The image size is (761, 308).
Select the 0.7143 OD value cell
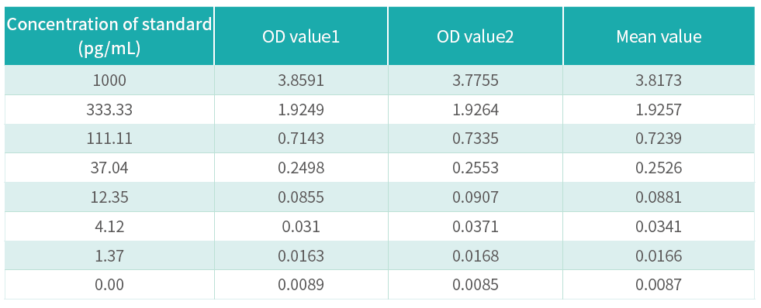(x=301, y=139)
